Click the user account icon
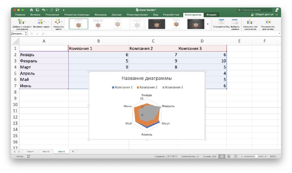 click(x=277, y=10)
